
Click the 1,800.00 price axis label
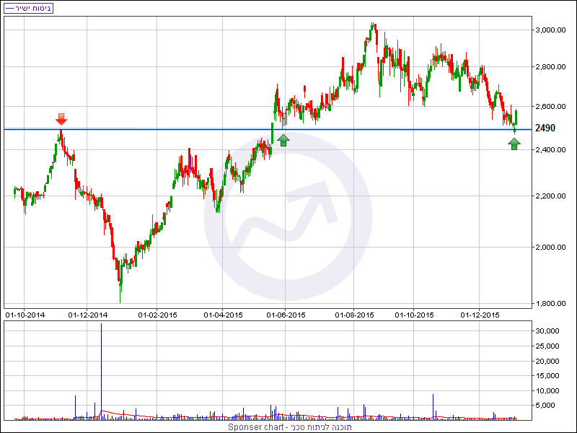tap(549, 304)
